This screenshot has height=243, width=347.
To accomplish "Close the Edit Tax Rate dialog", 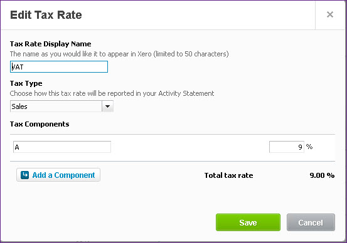I will pyautogui.click(x=329, y=14).
